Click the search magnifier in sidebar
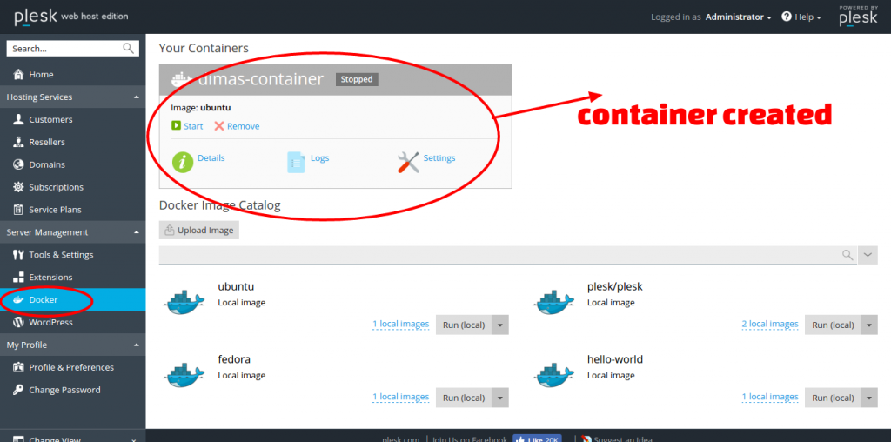This screenshot has width=891, height=442. tap(129, 49)
